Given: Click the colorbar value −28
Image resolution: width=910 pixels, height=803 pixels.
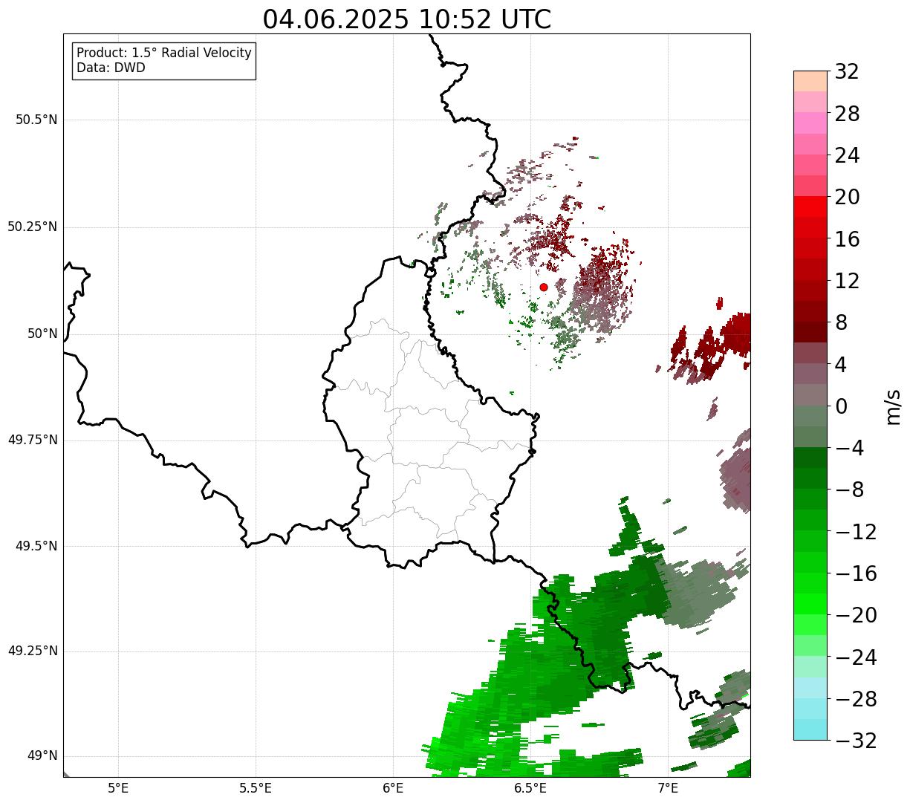Looking at the screenshot, I should pos(856,699).
